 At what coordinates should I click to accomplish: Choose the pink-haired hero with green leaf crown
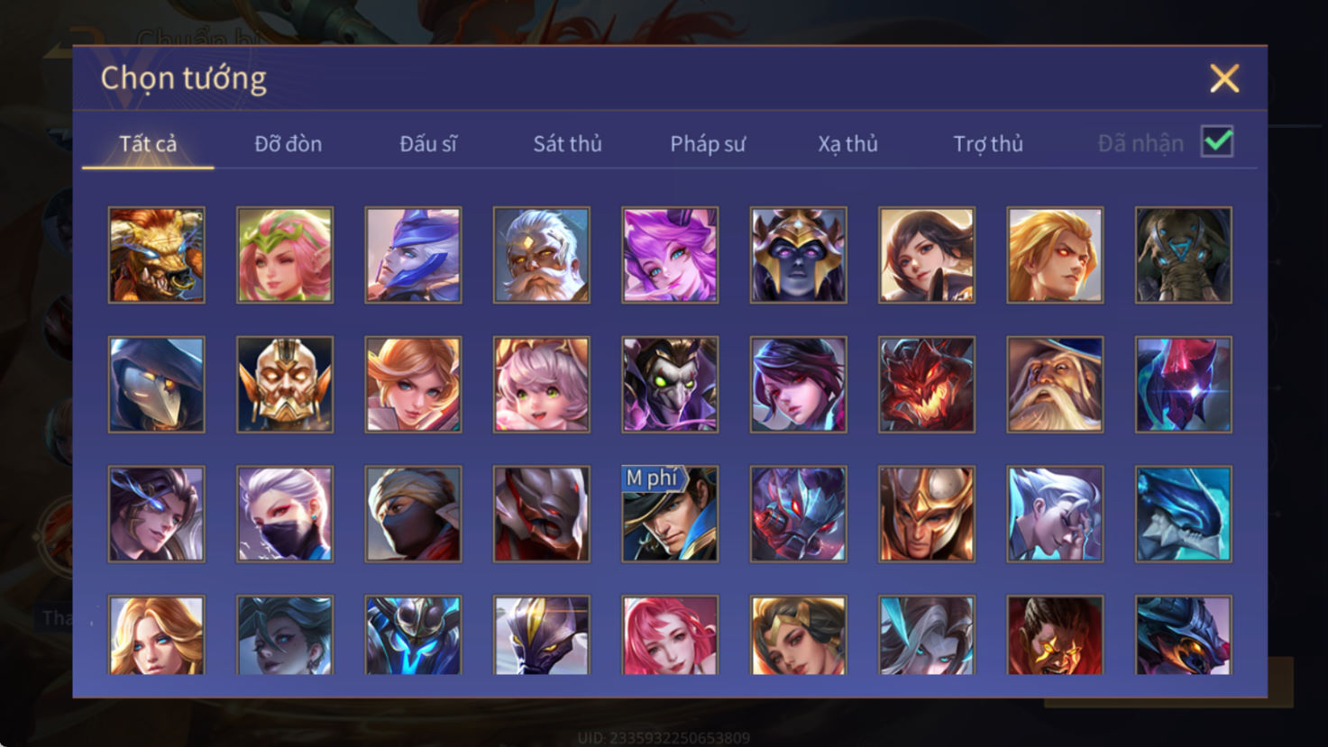coord(285,255)
